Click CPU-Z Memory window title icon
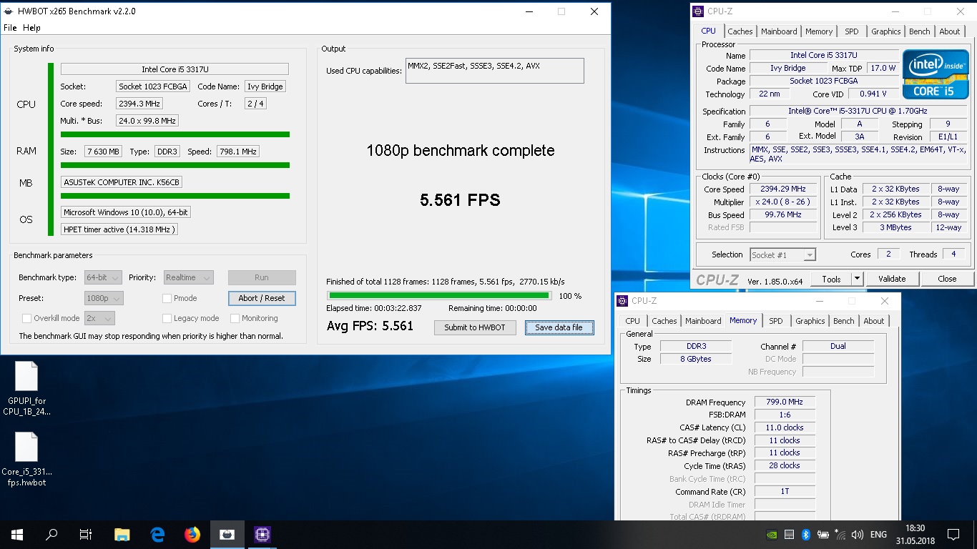The width and height of the screenshot is (977, 549). click(x=623, y=301)
